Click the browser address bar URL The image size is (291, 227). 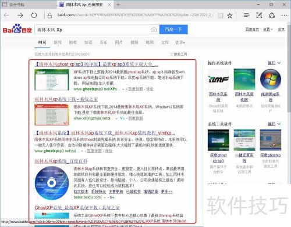[x=135, y=15]
